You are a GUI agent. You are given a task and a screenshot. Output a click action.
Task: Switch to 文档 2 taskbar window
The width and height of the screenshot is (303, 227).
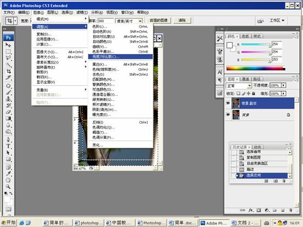pyautogui.click(x=246, y=223)
